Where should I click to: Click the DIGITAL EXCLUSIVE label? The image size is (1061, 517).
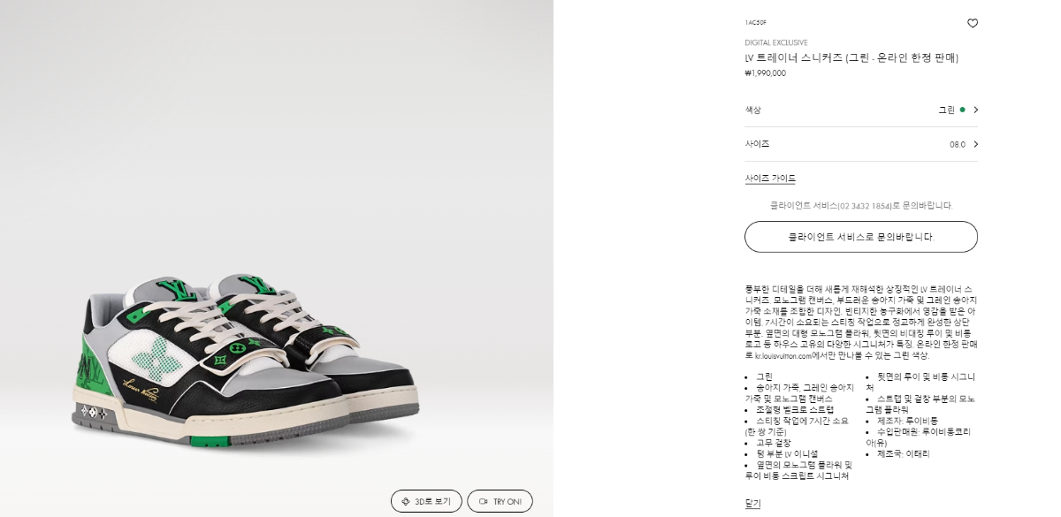coord(775,42)
